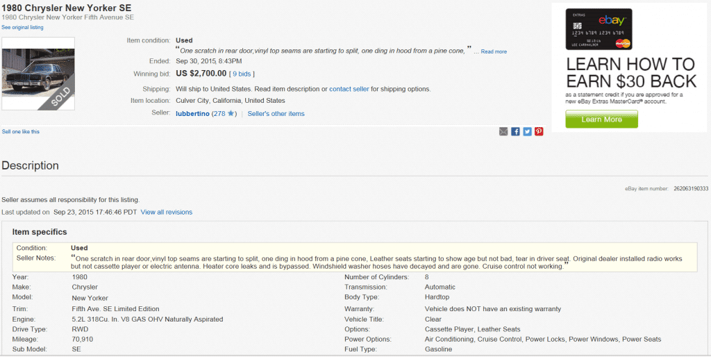Image resolution: width=711 pixels, height=357 pixels.
Task: Click the 'contact seller' link
Action: (x=349, y=89)
